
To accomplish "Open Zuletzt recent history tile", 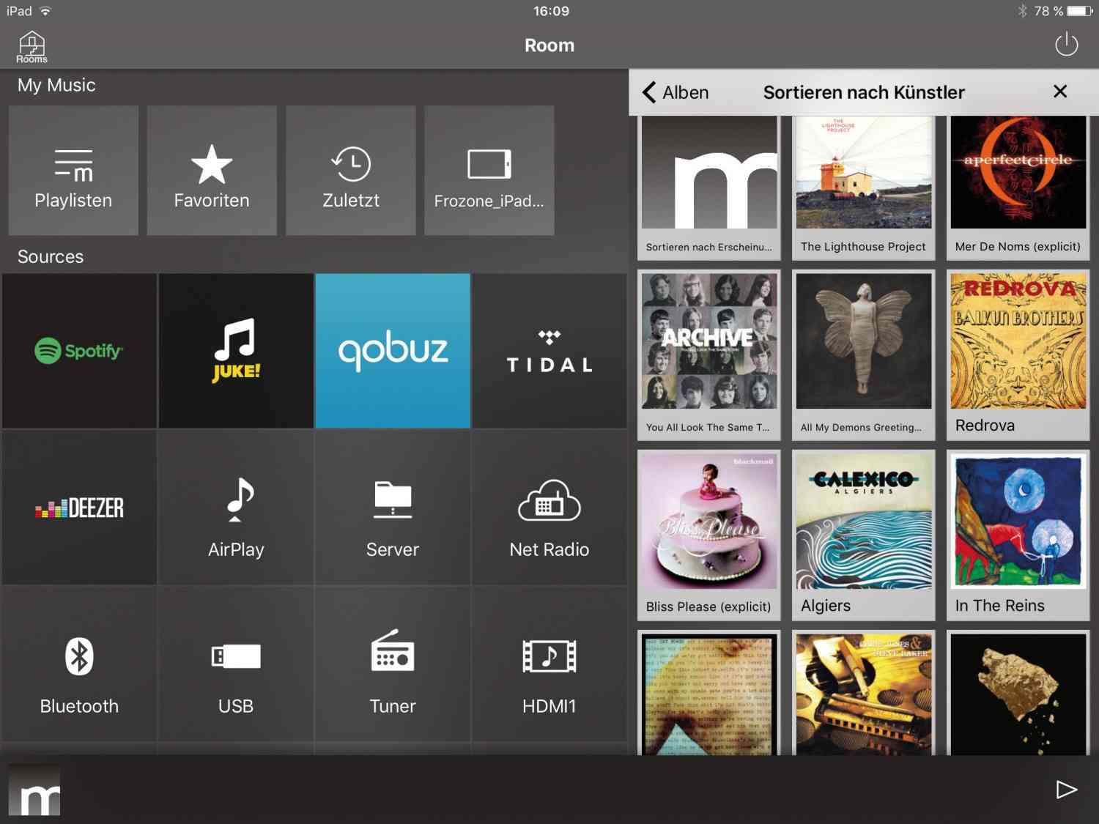I will 350,170.
